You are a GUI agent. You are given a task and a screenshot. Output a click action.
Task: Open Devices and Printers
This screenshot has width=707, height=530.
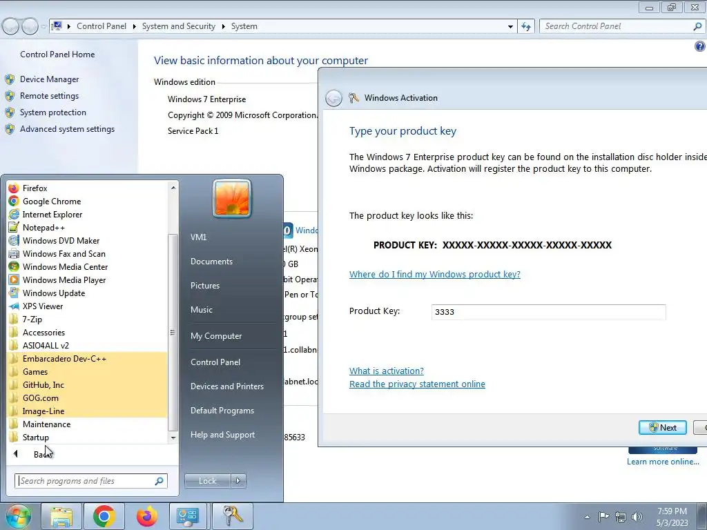(226, 386)
